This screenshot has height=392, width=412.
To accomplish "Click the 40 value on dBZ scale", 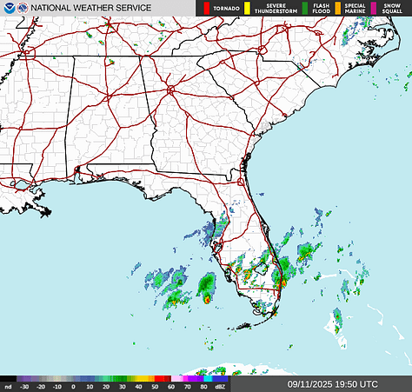I will (x=138, y=387).
